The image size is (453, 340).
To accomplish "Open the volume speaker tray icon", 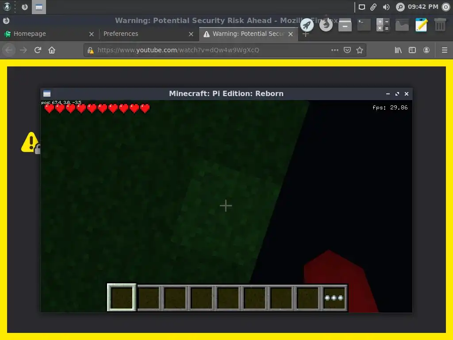I will pos(386,7).
